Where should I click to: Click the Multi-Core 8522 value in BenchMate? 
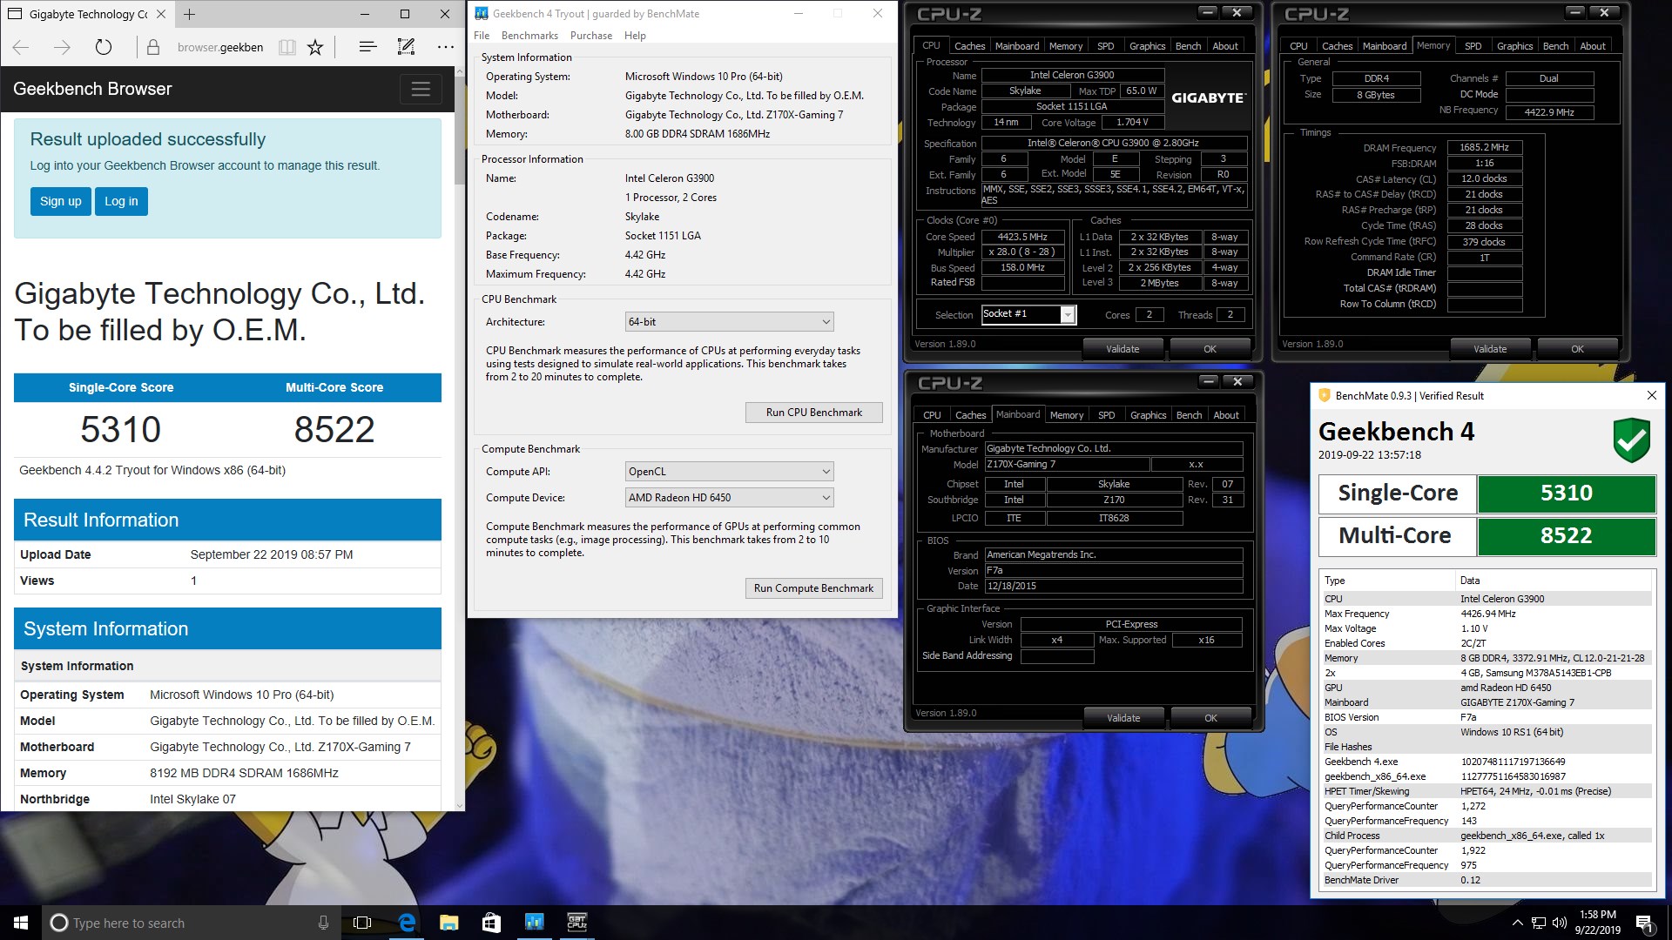click(1566, 535)
